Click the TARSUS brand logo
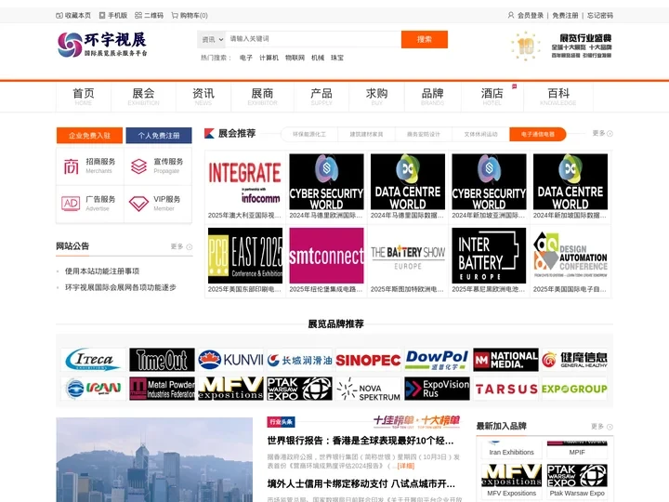 pos(505,389)
